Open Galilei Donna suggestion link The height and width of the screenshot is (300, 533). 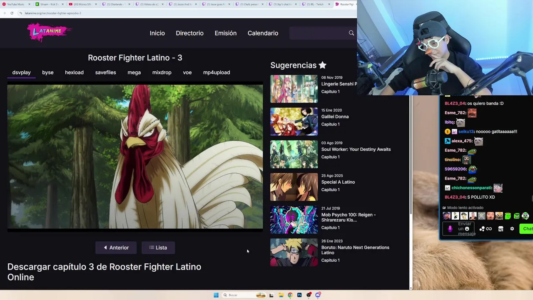(335, 117)
